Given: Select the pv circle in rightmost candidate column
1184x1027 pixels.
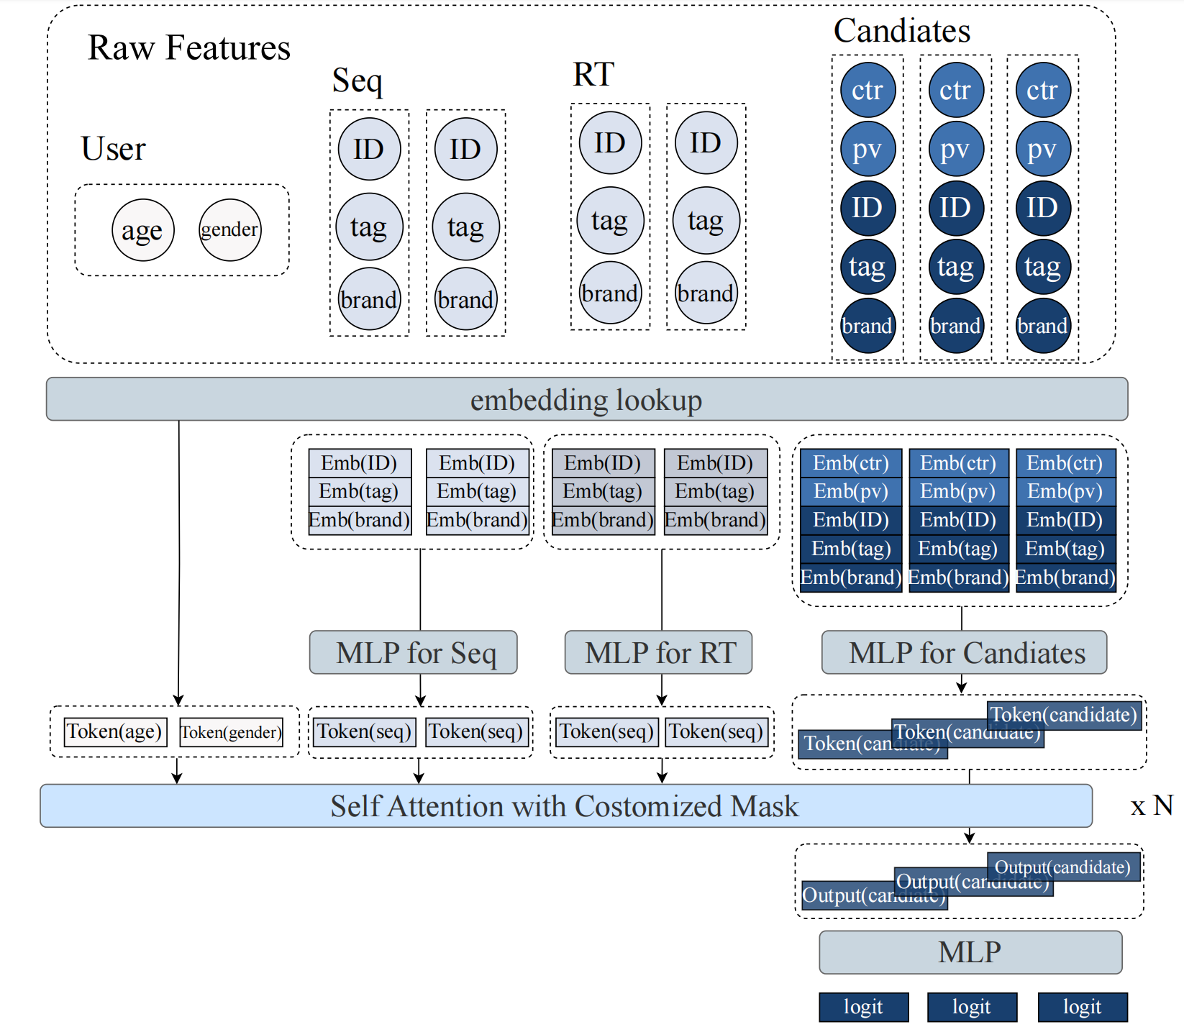Looking at the screenshot, I should (x=1042, y=149).
